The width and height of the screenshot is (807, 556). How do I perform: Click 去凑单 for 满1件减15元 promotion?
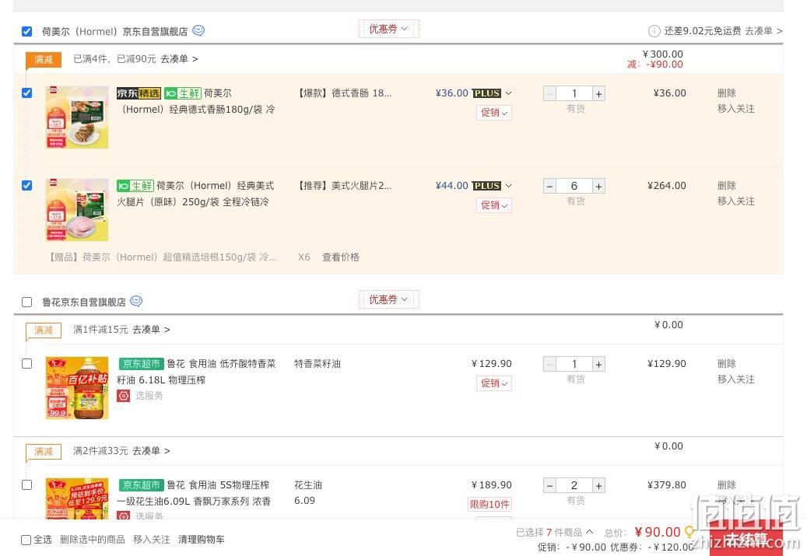click(151, 330)
